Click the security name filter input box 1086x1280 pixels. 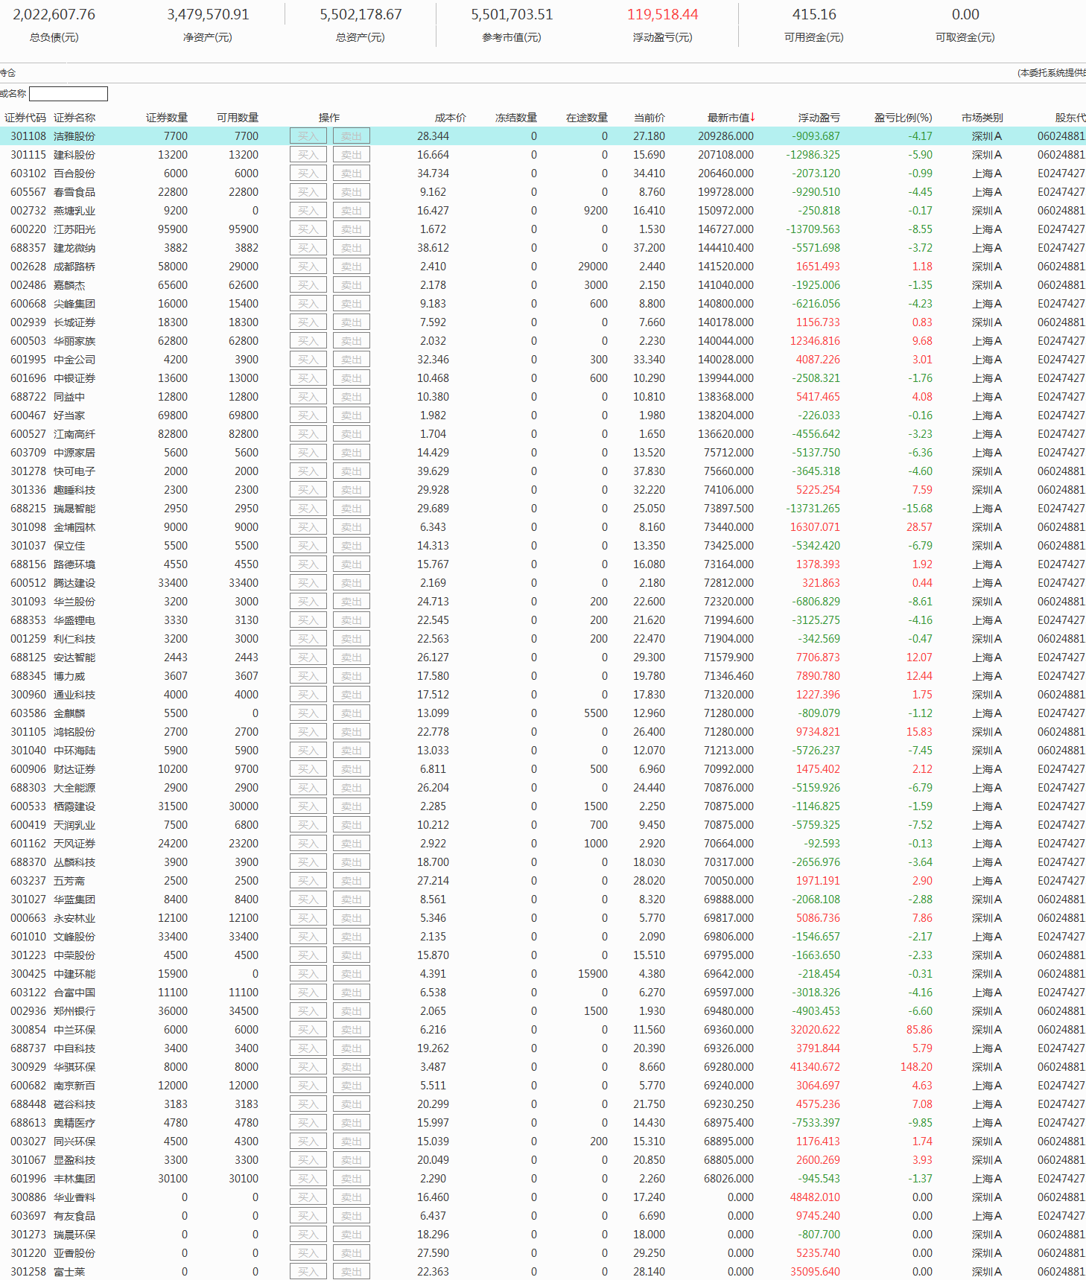69,94
